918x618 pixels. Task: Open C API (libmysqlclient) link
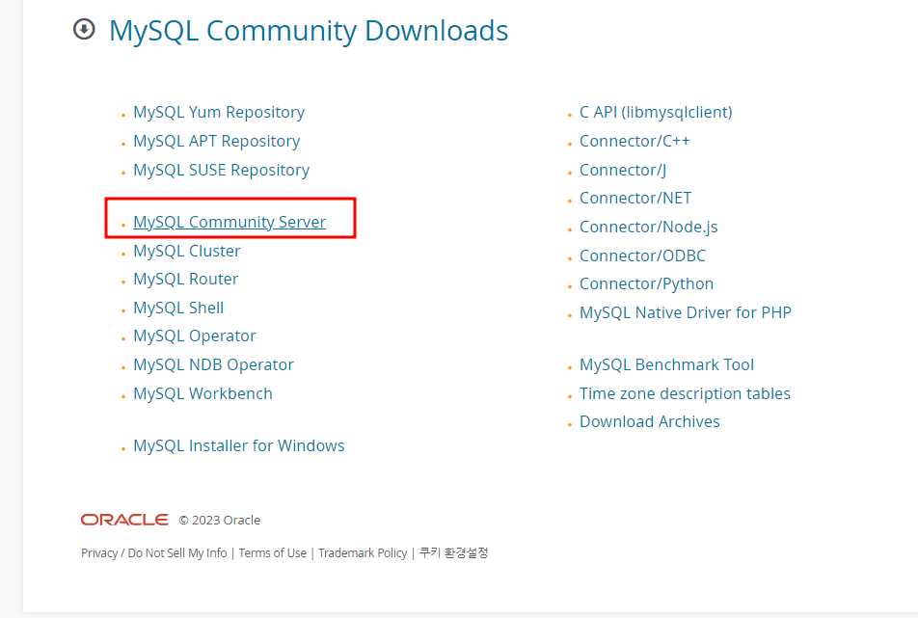656,112
